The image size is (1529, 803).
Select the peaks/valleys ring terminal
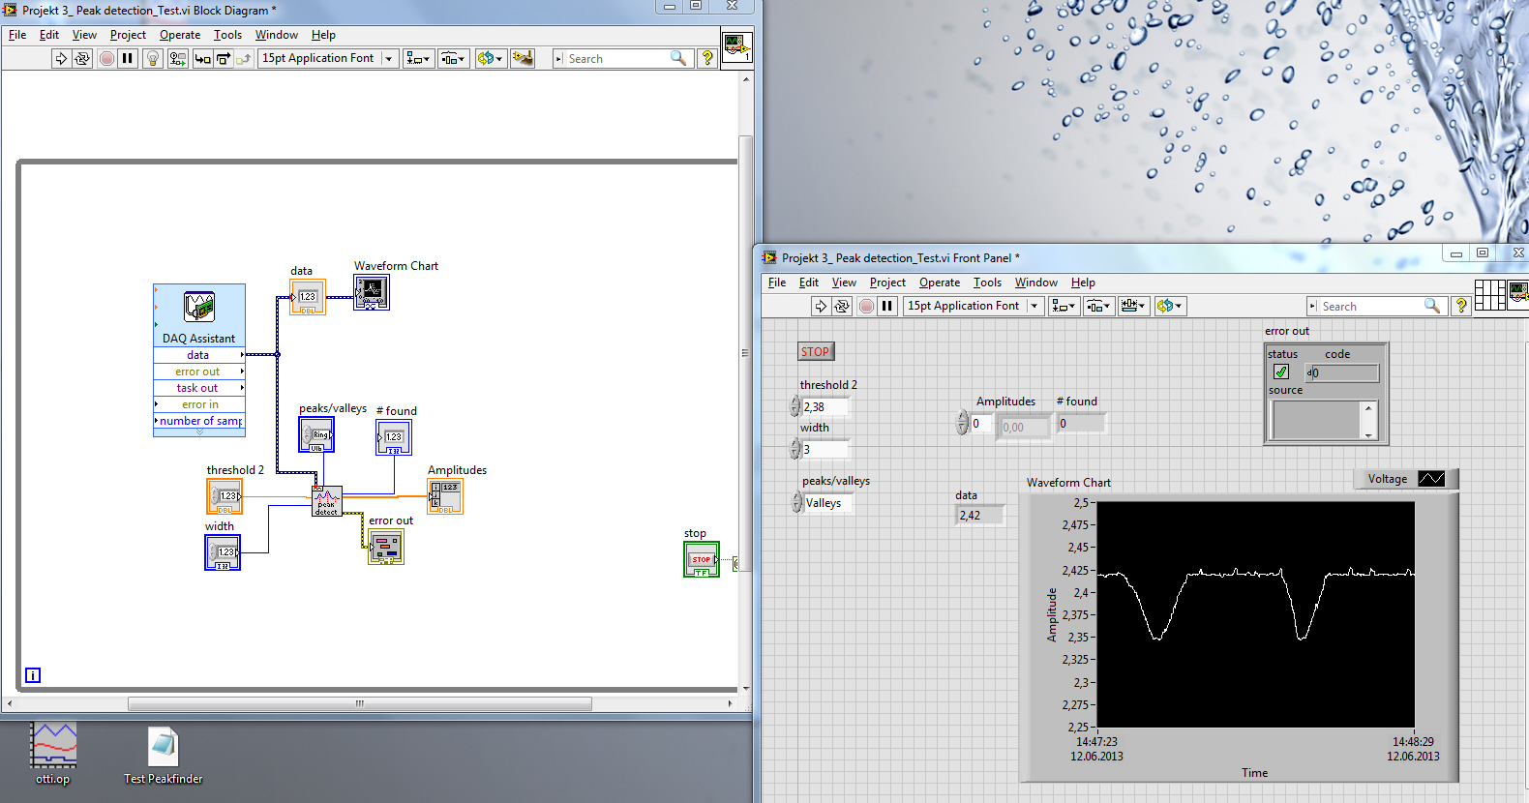(316, 434)
